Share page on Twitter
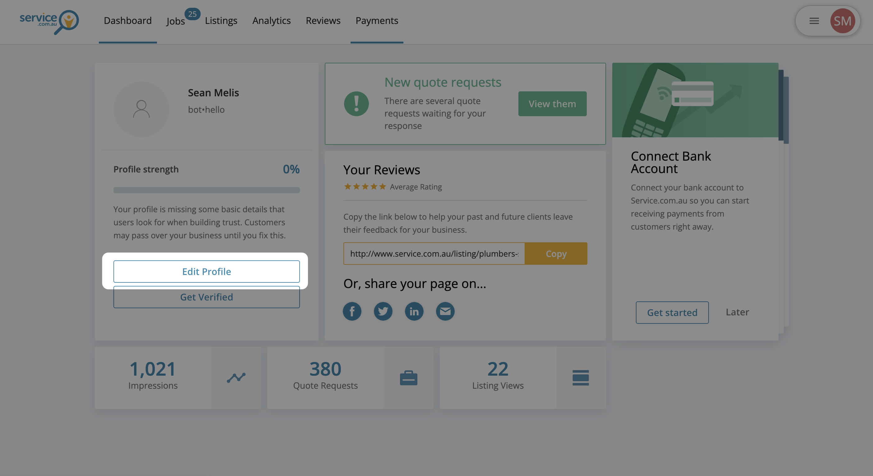The width and height of the screenshot is (873, 476). click(383, 311)
